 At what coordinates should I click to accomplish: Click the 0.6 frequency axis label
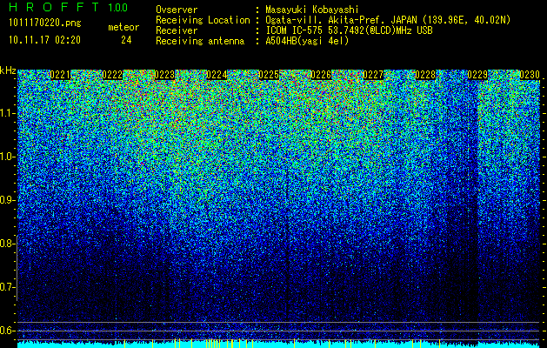point(7,331)
